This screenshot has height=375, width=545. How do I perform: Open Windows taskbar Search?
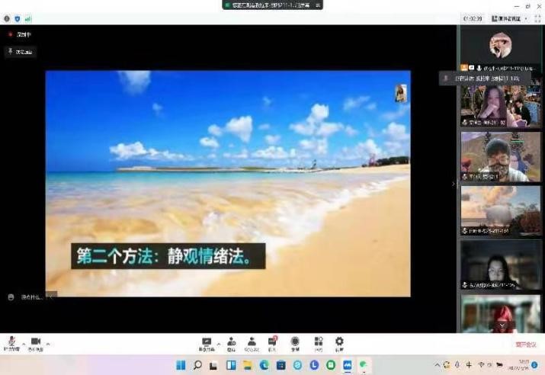[197, 365]
